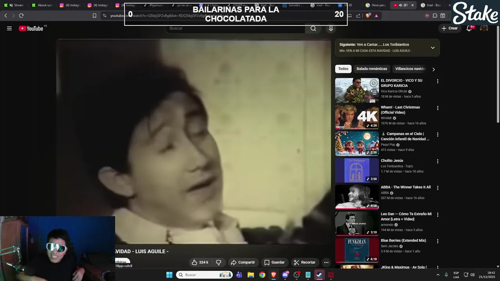Open options for Wham! Last Christmas video
The width and height of the screenshot is (500, 281).
tap(437, 108)
